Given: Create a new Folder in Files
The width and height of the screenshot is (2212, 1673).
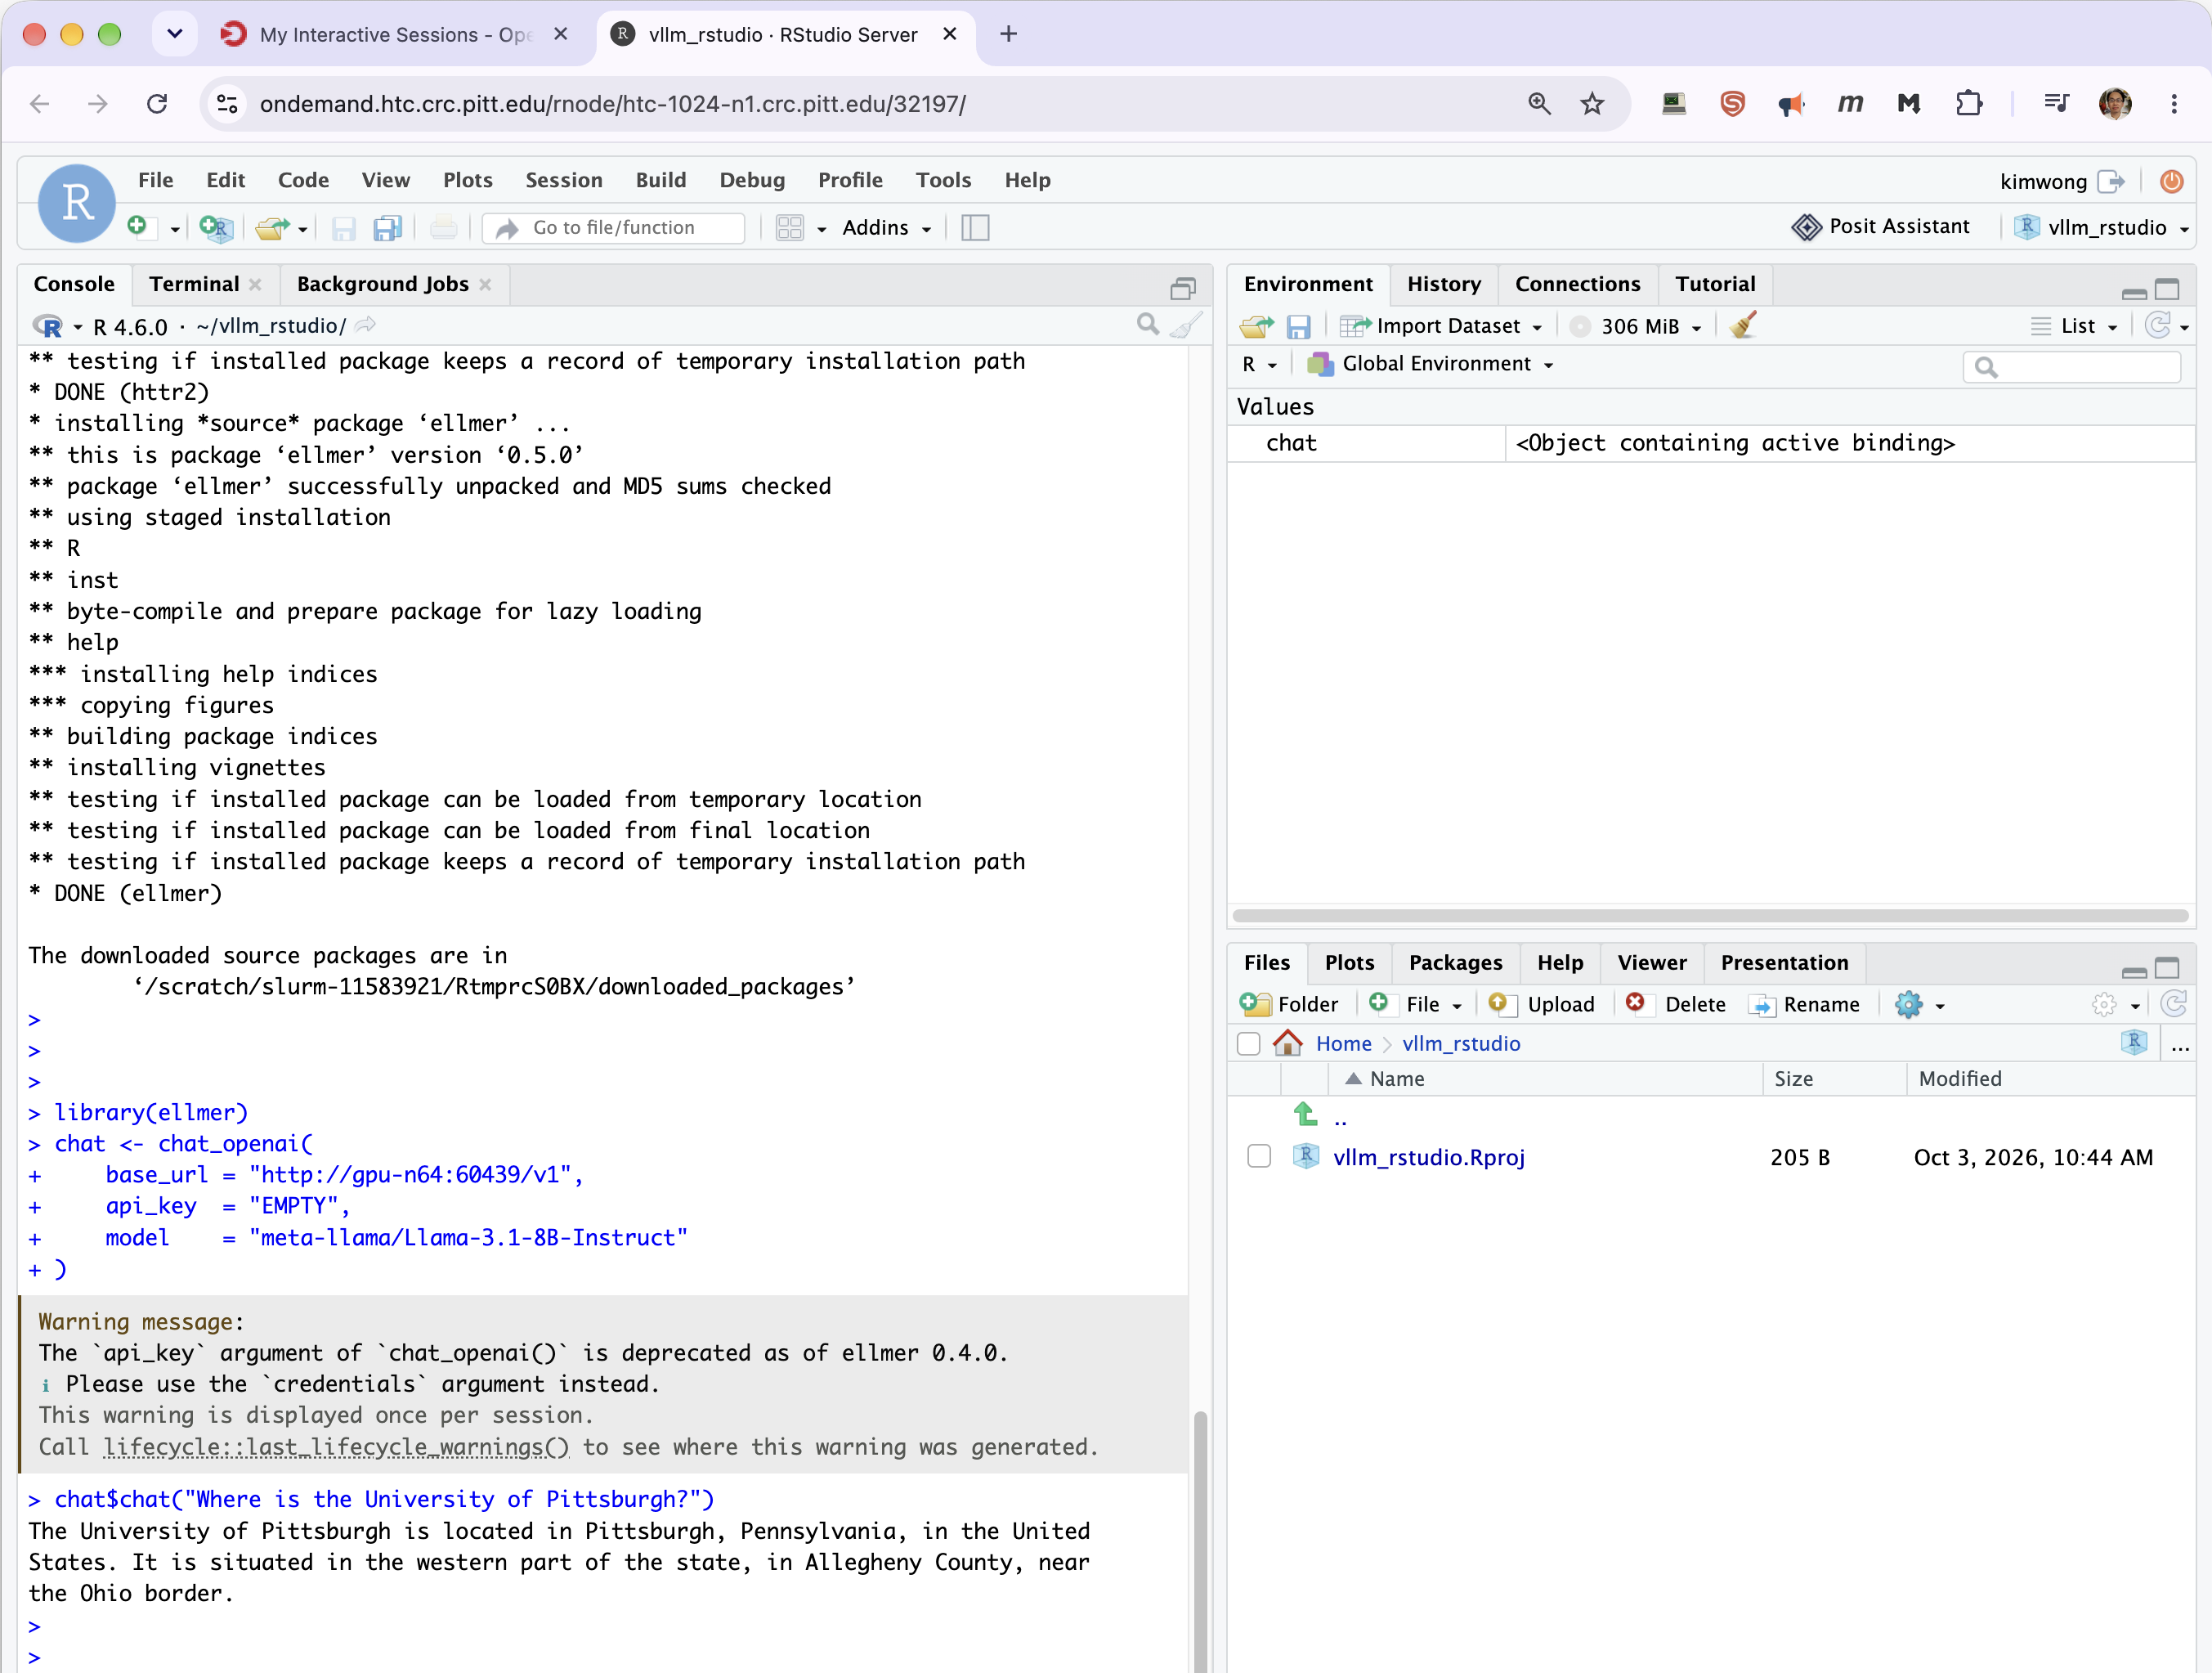Looking at the screenshot, I should coord(1288,1005).
